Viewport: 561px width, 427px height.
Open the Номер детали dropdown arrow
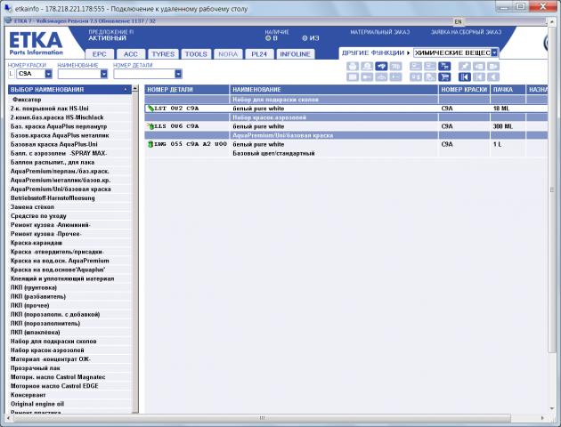click(x=178, y=74)
